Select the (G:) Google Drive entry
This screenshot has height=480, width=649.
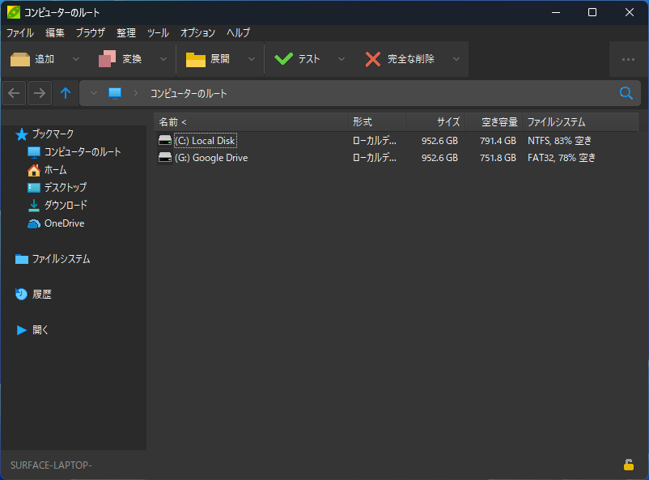click(210, 157)
